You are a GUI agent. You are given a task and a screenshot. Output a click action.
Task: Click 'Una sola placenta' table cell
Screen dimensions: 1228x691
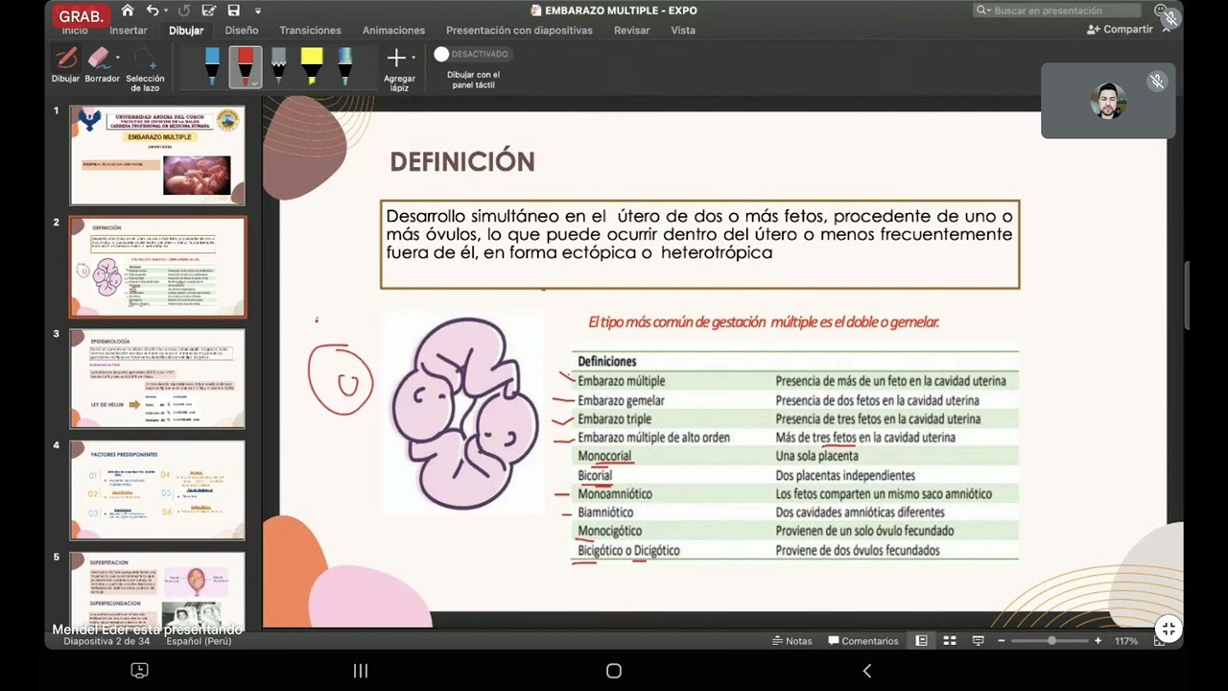[816, 456]
